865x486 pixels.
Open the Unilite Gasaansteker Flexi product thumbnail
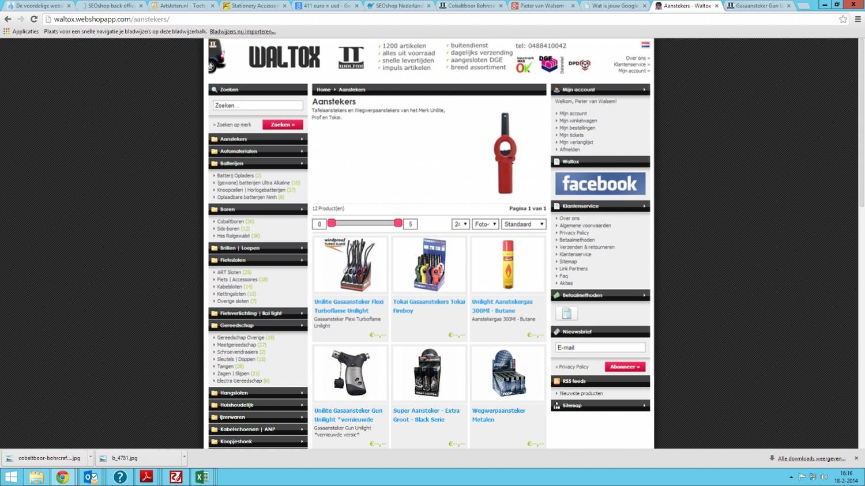(350, 265)
